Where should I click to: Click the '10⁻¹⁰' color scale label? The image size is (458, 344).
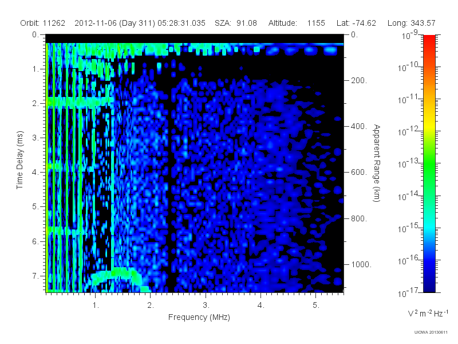click(409, 67)
